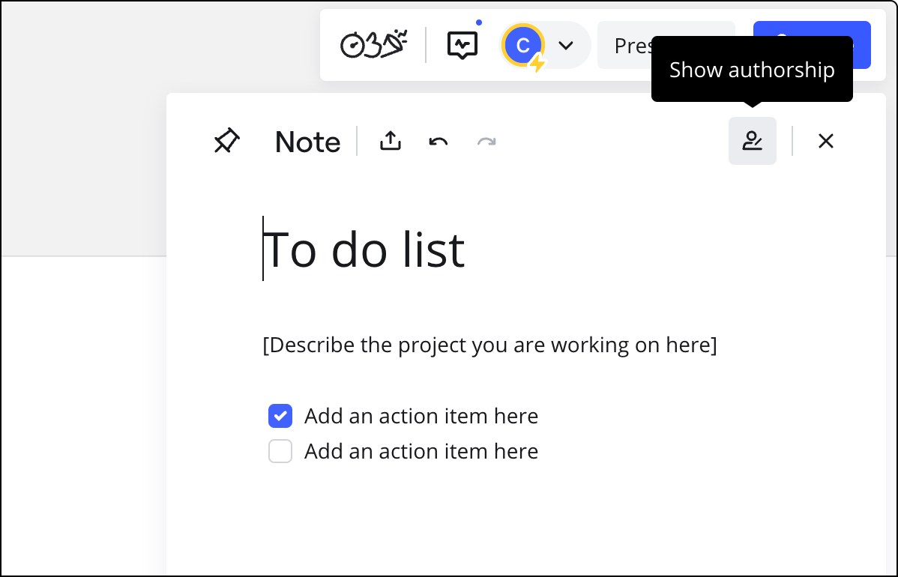The width and height of the screenshot is (898, 577).
Task: Click the project description placeholder text
Action: pyautogui.click(x=489, y=345)
